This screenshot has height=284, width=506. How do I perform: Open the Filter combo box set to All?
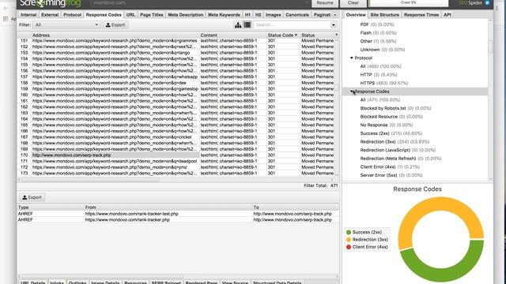pos(66,24)
